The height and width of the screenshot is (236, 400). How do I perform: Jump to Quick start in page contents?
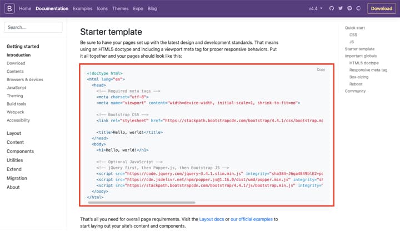pyautogui.click(x=355, y=28)
